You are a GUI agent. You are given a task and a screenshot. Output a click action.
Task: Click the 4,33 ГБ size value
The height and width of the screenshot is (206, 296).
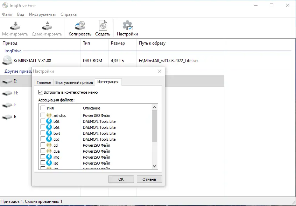coord(117,61)
